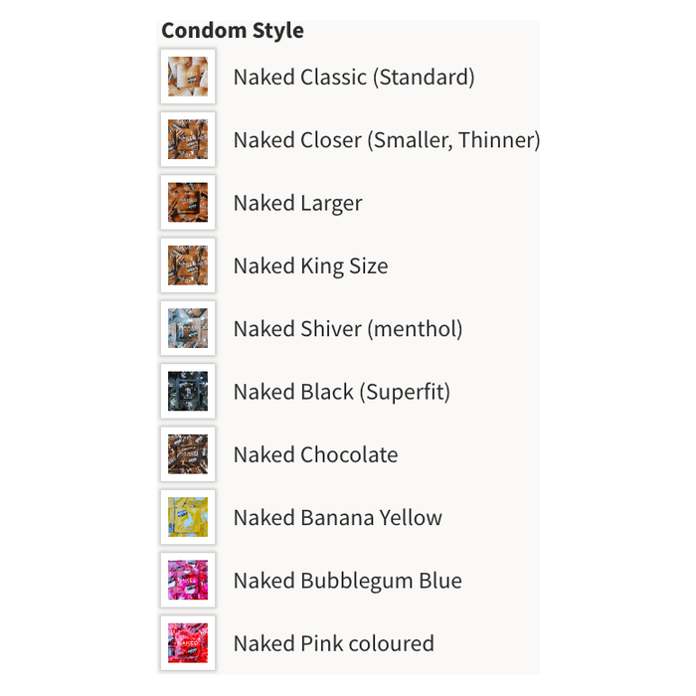
Task: Click the "Naked Classic (Standard)" label
Action: (x=354, y=77)
